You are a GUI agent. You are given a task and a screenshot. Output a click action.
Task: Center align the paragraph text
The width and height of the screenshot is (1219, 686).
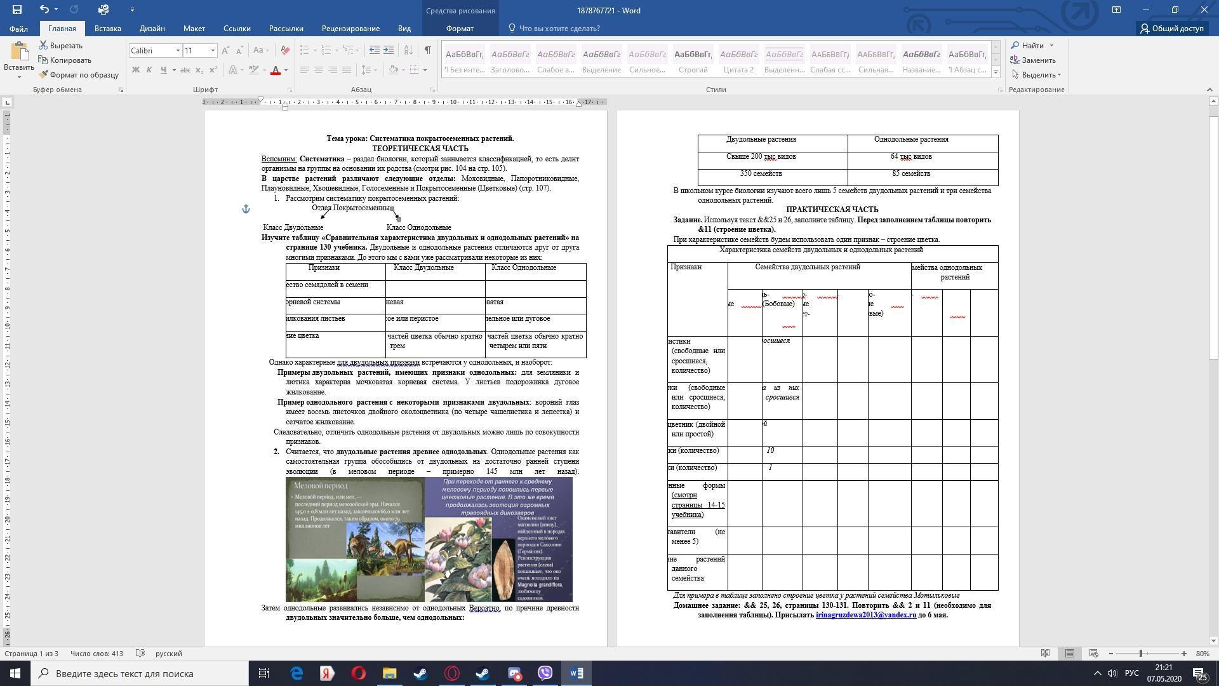click(319, 70)
